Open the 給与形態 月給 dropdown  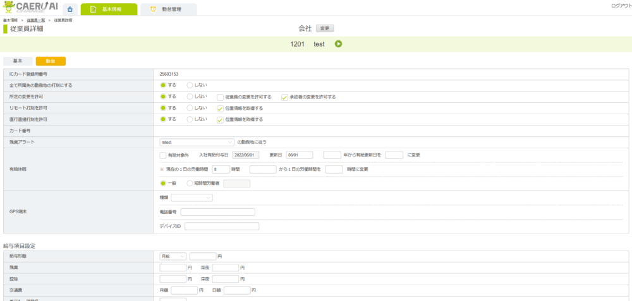[173, 257]
